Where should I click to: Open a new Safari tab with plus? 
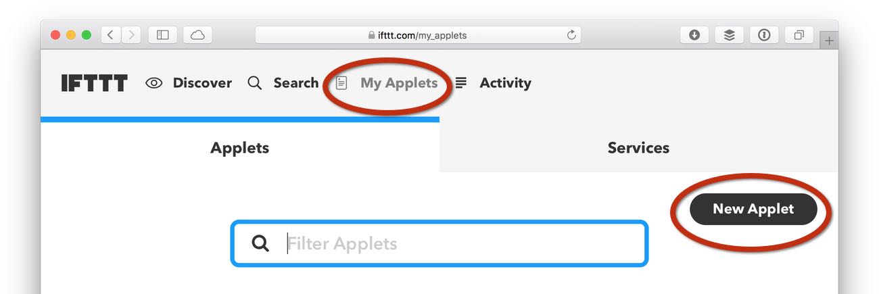(829, 41)
